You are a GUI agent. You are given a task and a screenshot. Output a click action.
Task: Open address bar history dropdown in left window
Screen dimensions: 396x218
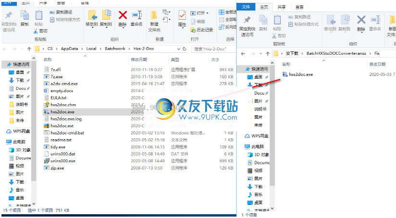point(179,49)
